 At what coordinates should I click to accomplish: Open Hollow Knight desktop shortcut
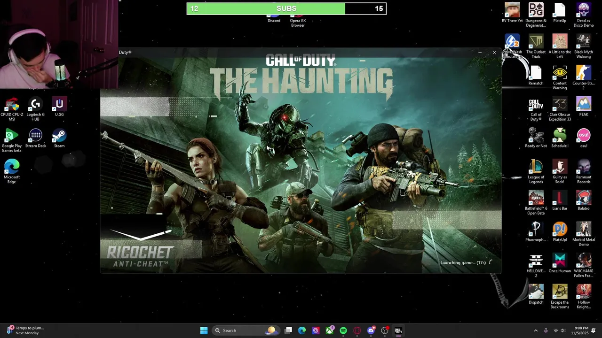coord(584,297)
